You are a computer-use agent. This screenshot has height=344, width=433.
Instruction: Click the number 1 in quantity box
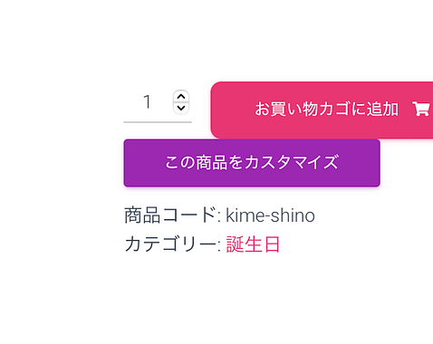coord(147,102)
